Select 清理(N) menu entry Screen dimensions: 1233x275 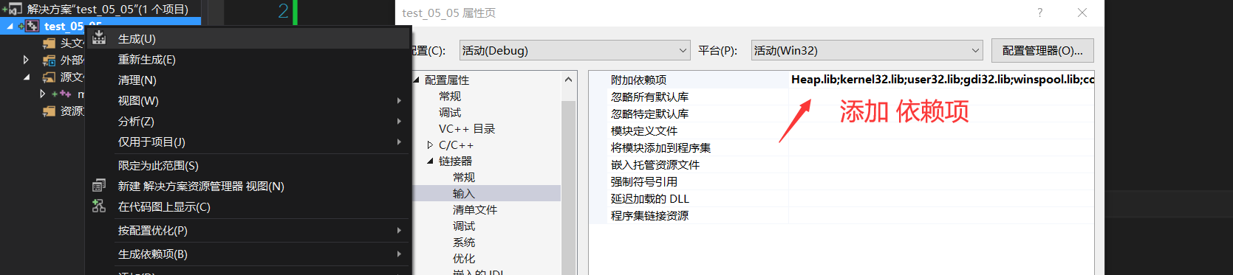[x=248, y=80]
